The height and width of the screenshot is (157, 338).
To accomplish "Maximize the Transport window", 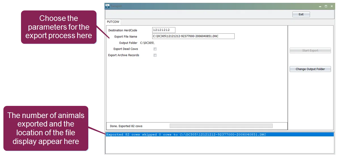I will 326,6.
